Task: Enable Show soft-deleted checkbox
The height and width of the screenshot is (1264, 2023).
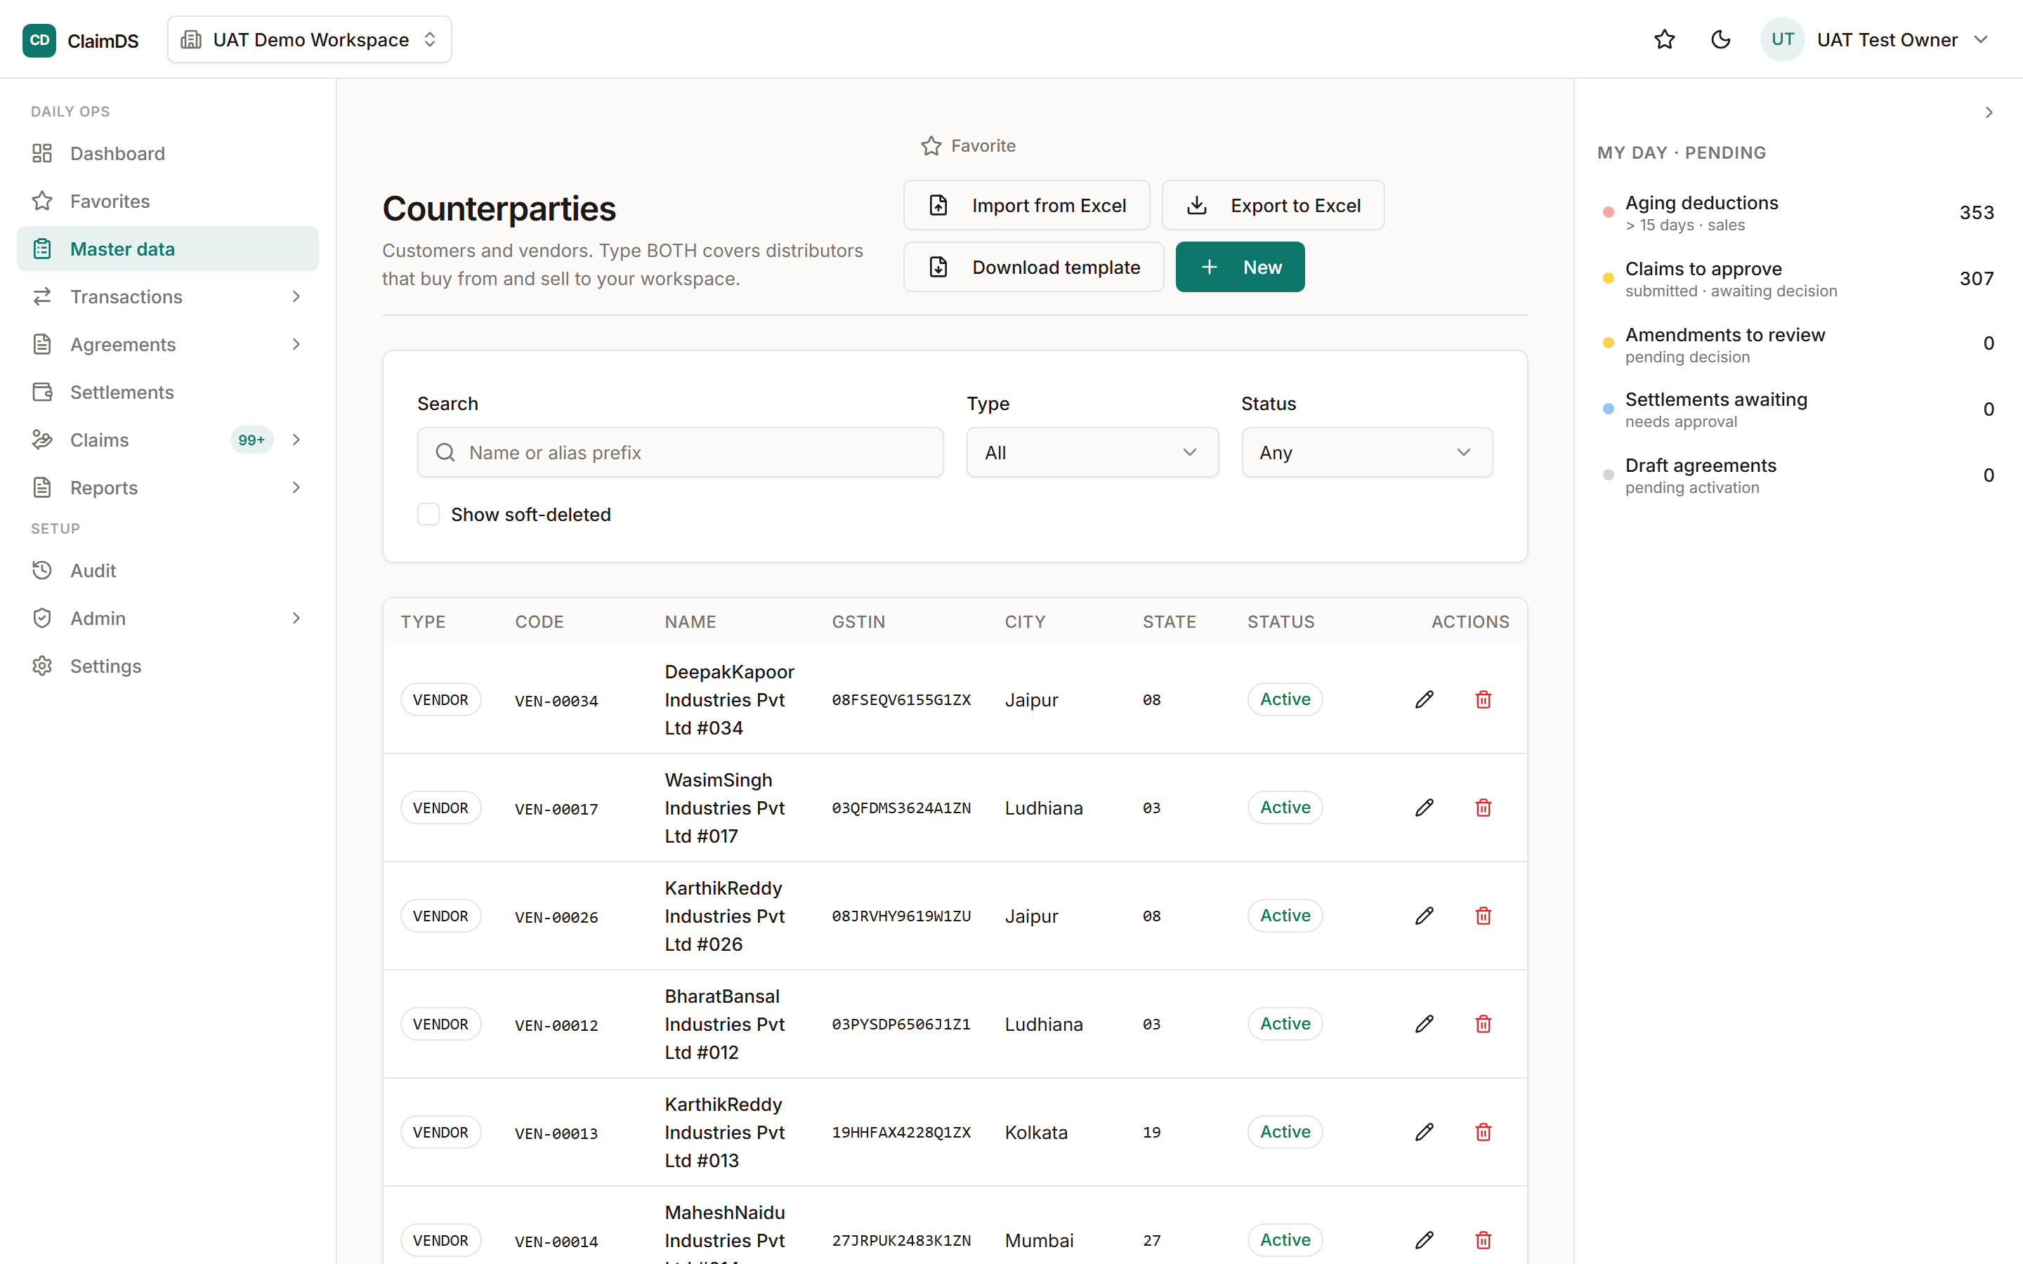Action: coord(429,515)
